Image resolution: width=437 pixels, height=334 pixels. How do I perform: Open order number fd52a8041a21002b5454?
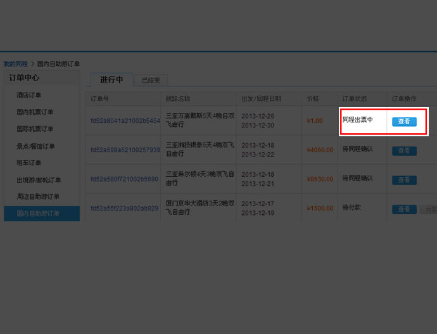tap(125, 120)
